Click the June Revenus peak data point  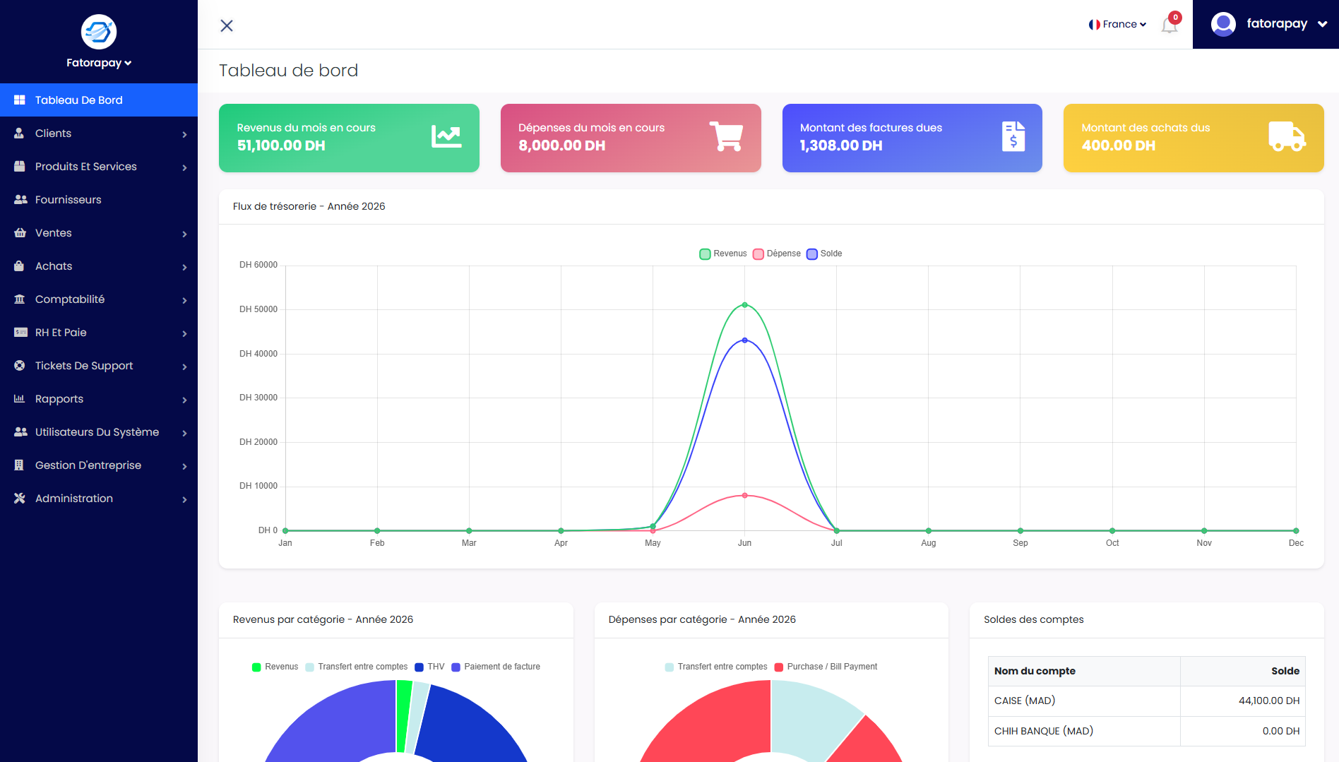click(744, 305)
